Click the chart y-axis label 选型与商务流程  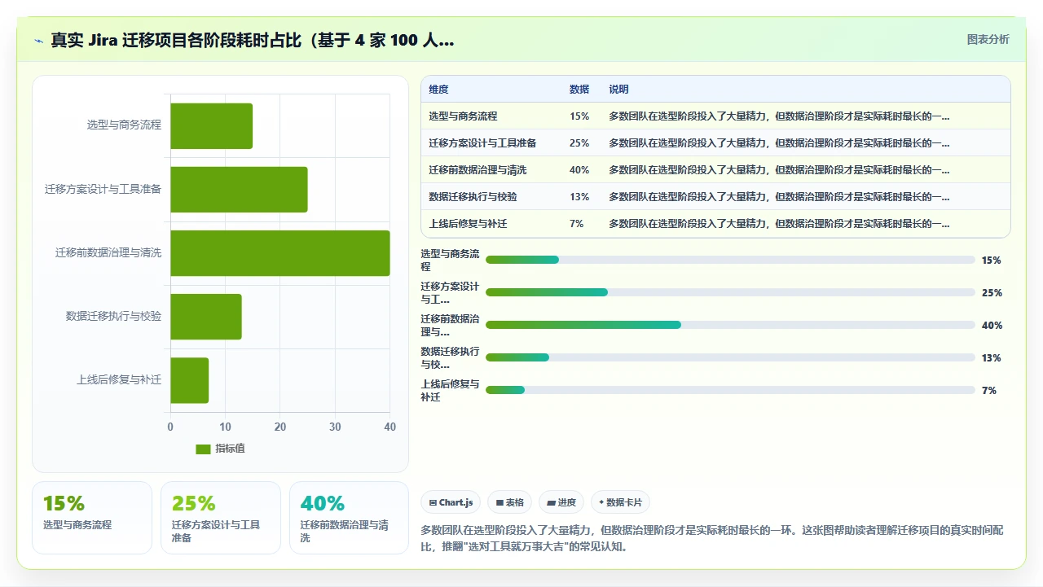pyautogui.click(x=124, y=125)
